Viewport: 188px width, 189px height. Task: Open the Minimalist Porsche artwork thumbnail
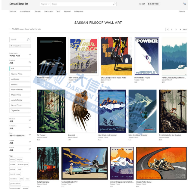[52, 56]
